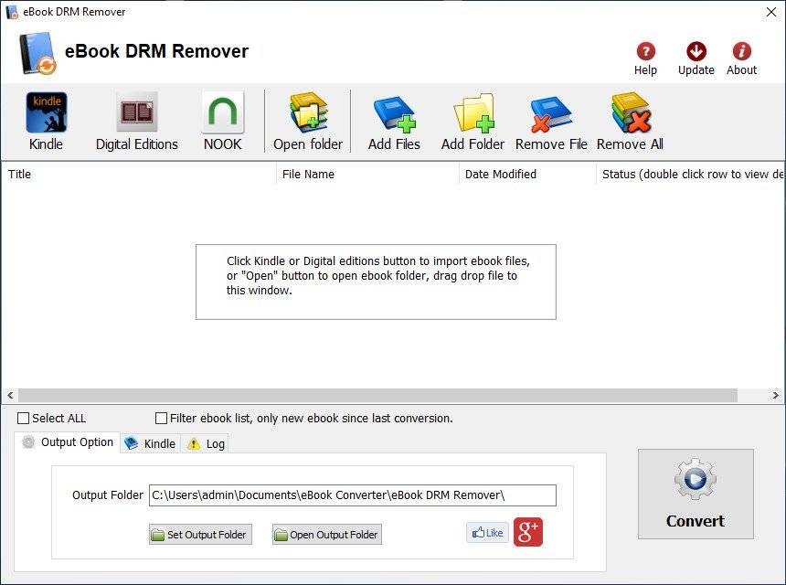Enable filter for new ebooks only
This screenshot has width=786, height=585.
[162, 418]
